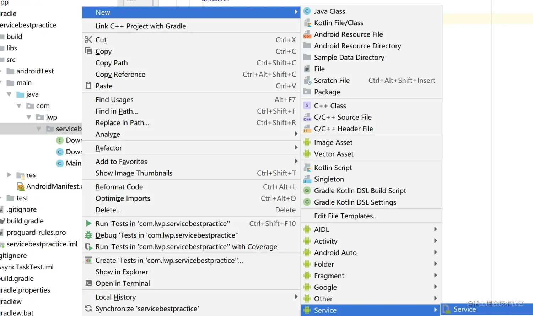
Task: Click the Create Tests configuration icon
Action: click(x=88, y=260)
